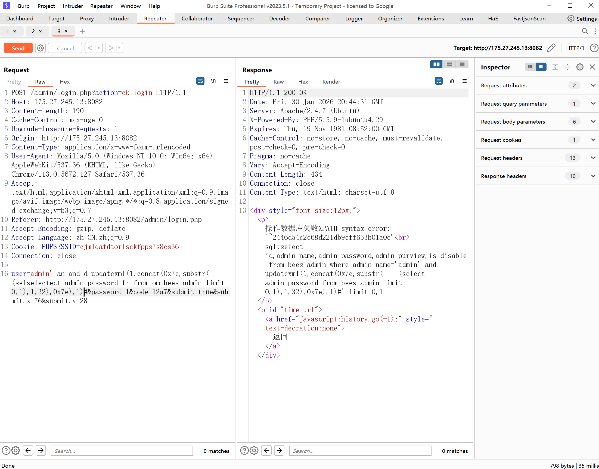
Task: Click the Request search input field
Action: click(122, 450)
